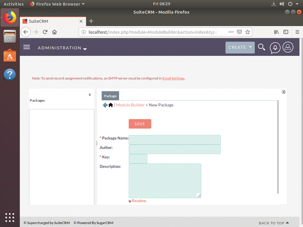
Task: Click the Supercharged by SuiteCRM footer text
Action: 47,223
